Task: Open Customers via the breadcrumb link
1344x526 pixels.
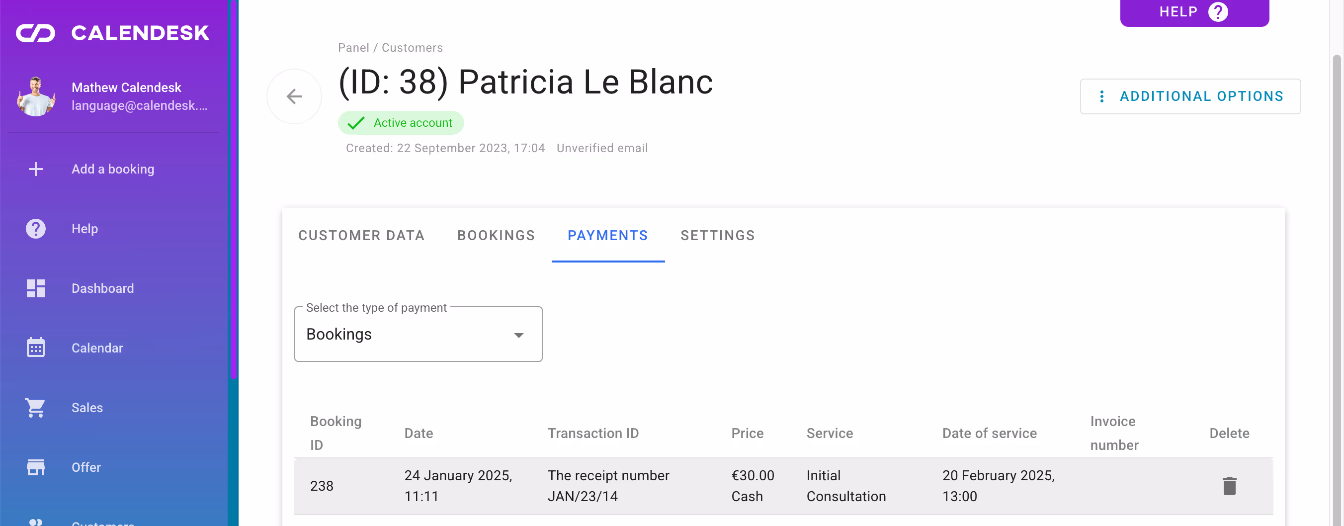Action: click(x=412, y=48)
